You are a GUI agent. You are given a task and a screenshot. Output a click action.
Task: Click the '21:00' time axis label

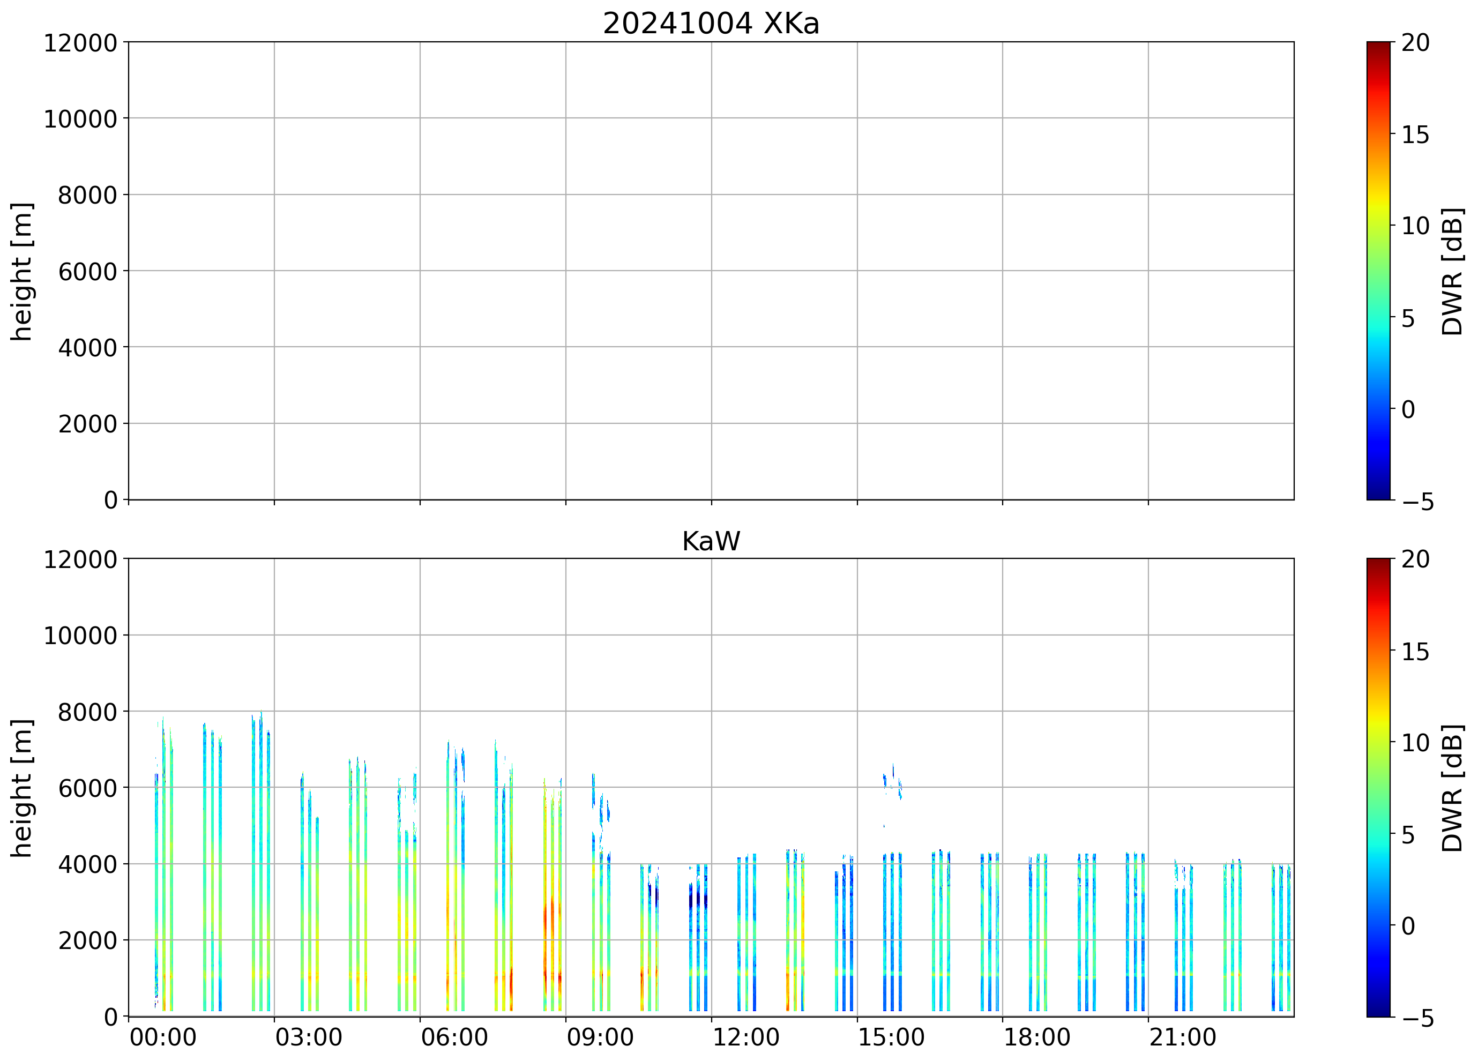point(1182,1037)
